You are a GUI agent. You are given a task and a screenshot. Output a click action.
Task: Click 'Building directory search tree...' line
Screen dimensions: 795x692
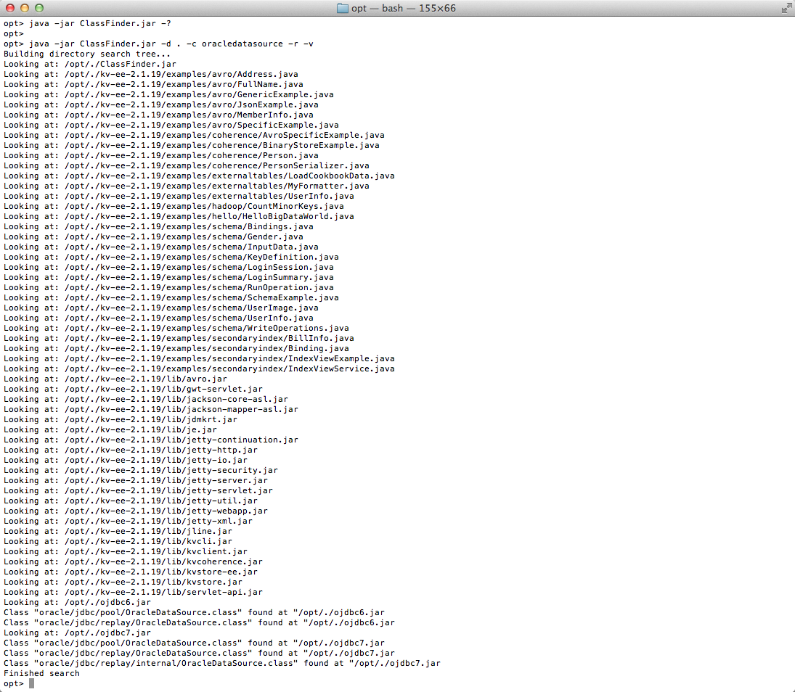coord(87,54)
